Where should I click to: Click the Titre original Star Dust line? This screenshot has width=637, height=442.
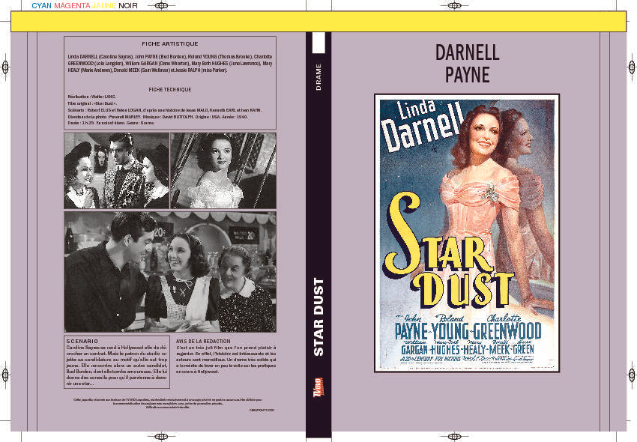[x=94, y=103]
